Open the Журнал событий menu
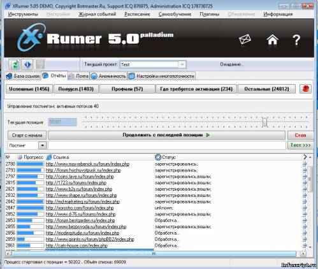318x269 pixels. click(x=98, y=14)
